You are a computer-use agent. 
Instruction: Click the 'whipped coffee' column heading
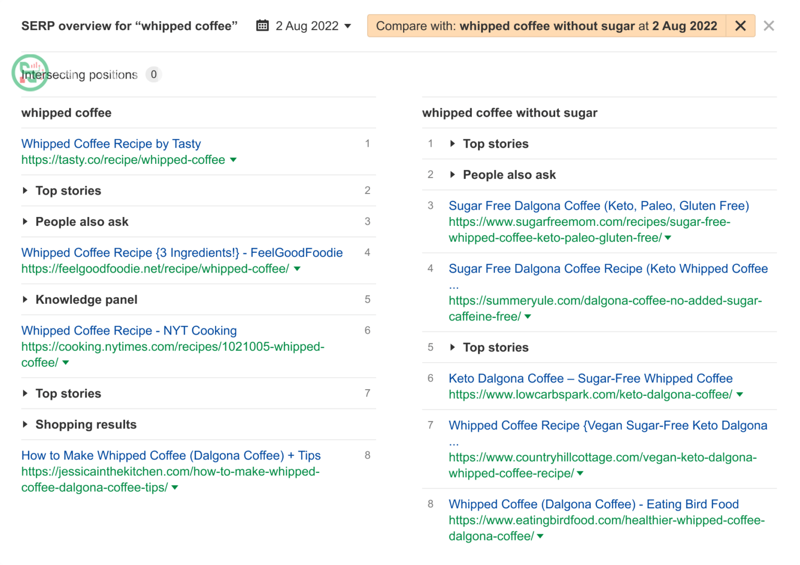[x=66, y=113]
